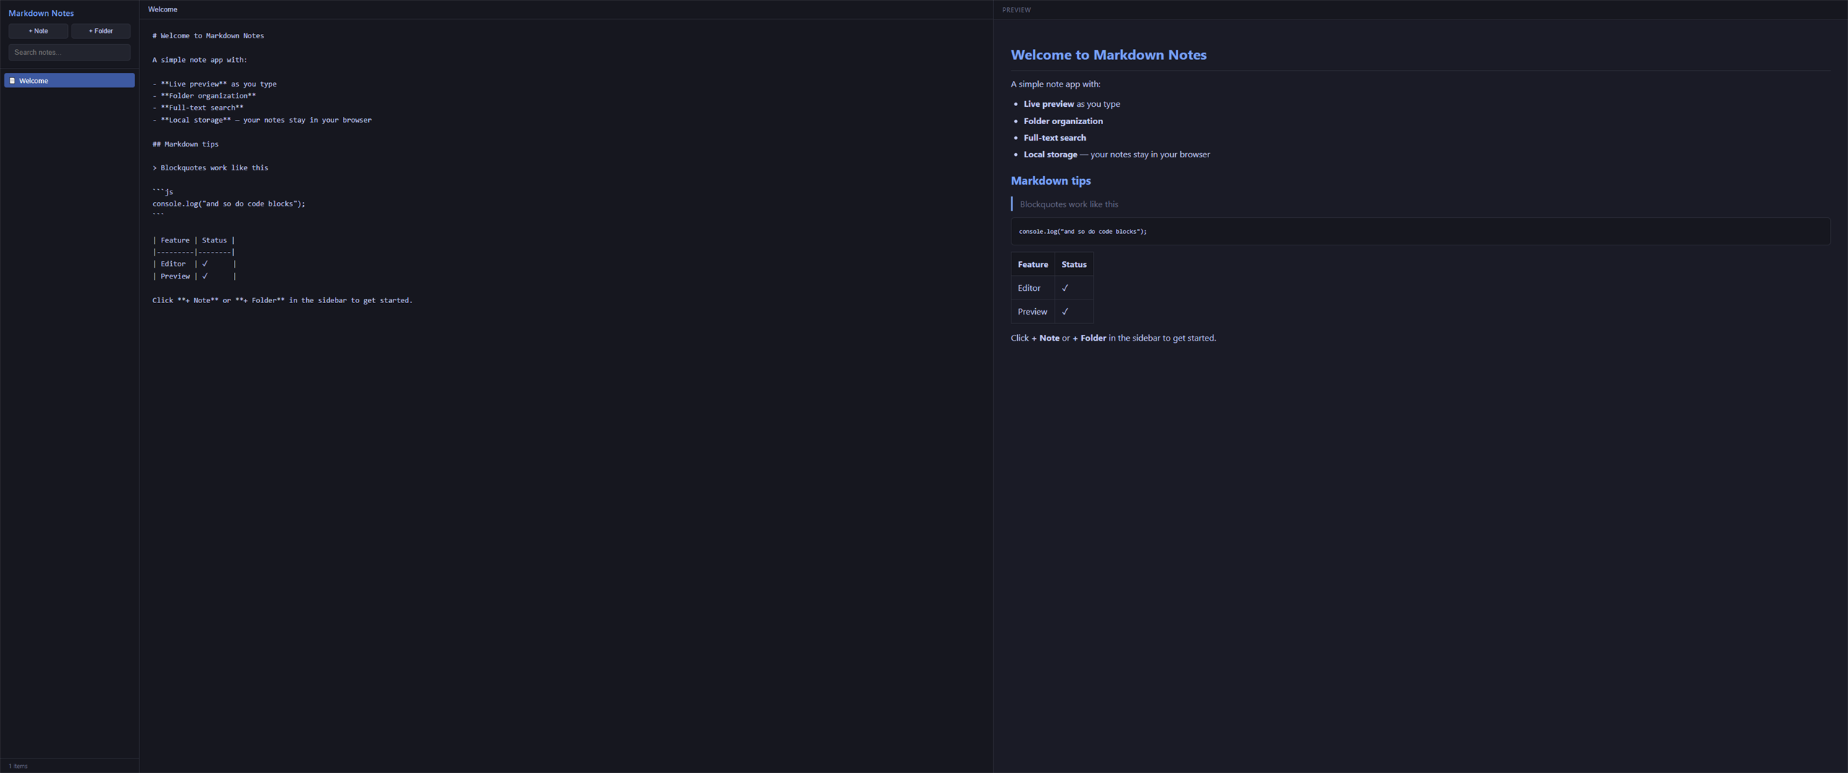The image size is (1848, 773).
Task: Click the + Note button
Action: click(x=38, y=31)
